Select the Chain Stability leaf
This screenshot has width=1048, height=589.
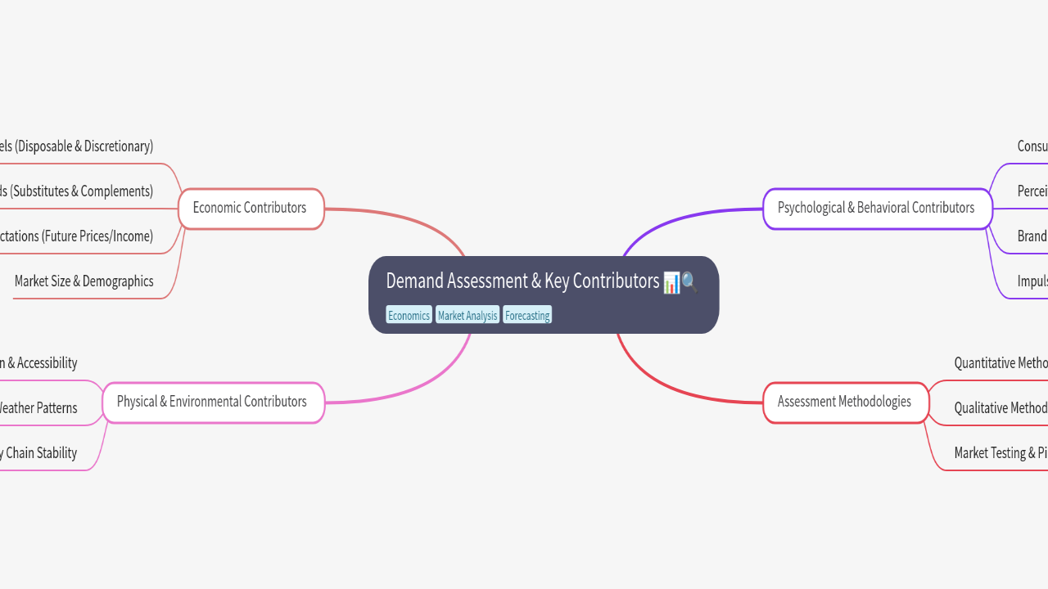click(x=39, y=453)
